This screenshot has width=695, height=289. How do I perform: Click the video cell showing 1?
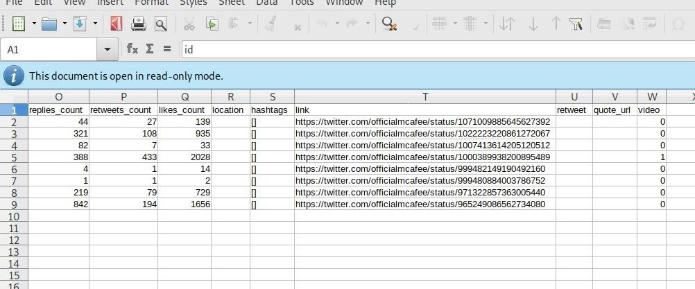[x=651, y=157]
